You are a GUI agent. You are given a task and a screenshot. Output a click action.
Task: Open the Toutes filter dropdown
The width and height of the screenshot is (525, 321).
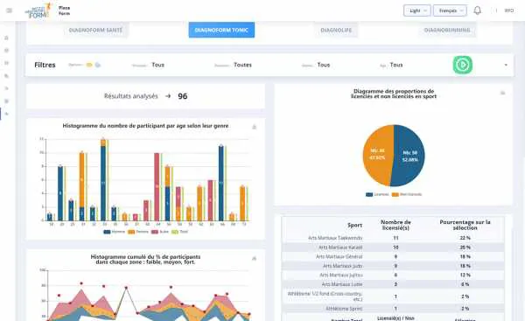coord(242,65)
